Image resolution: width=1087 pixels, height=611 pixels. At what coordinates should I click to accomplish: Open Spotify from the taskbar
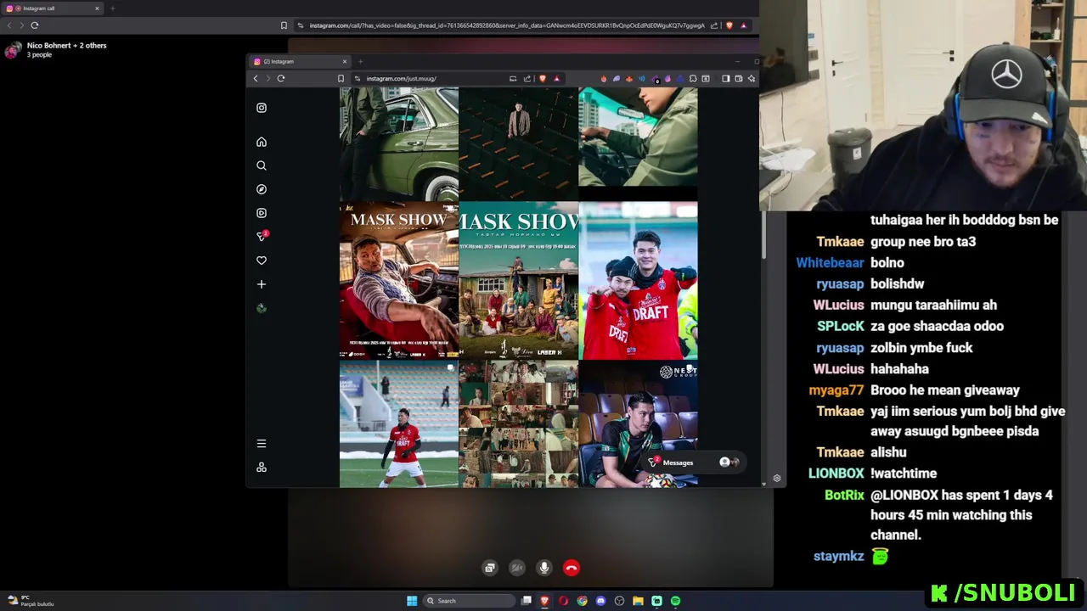tap(675, 601)
